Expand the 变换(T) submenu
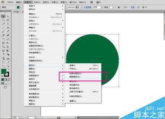Screen dimensions: 165x119 tap(44, 6)
